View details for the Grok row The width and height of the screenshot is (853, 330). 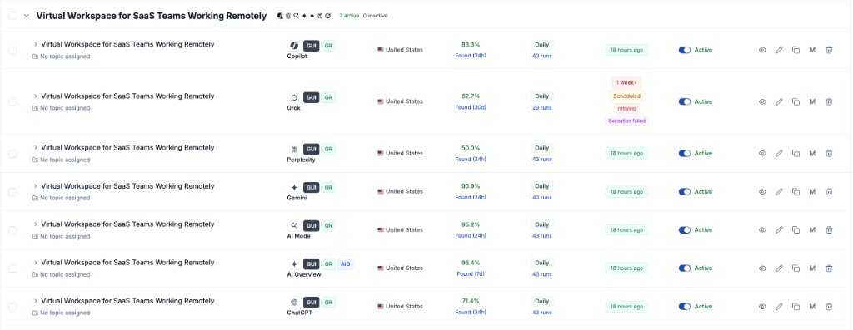point(762,101)
